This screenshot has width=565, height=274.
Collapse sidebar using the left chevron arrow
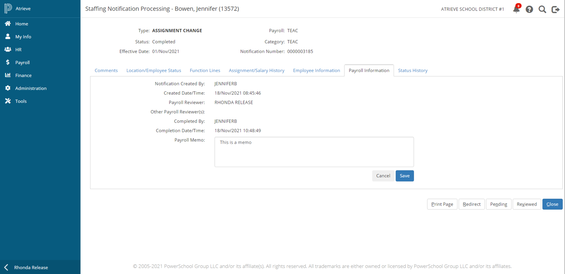pos(6,267)
